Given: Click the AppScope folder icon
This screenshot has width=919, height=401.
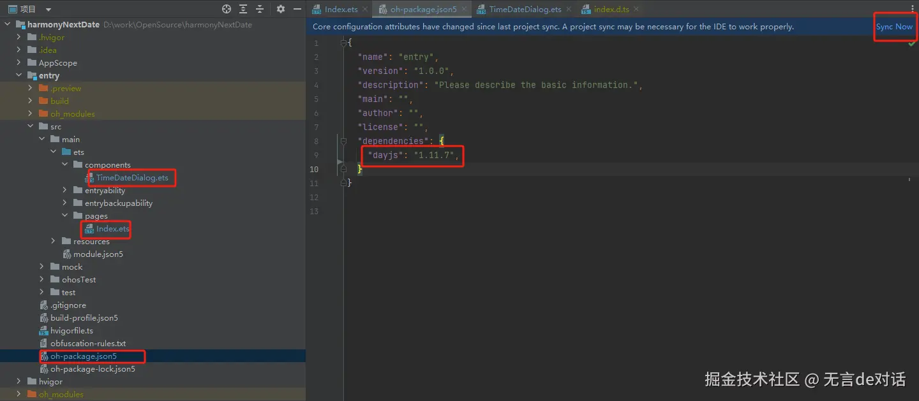Looking at the screenshot, I should pyautogui.click(x=32, y=62).
